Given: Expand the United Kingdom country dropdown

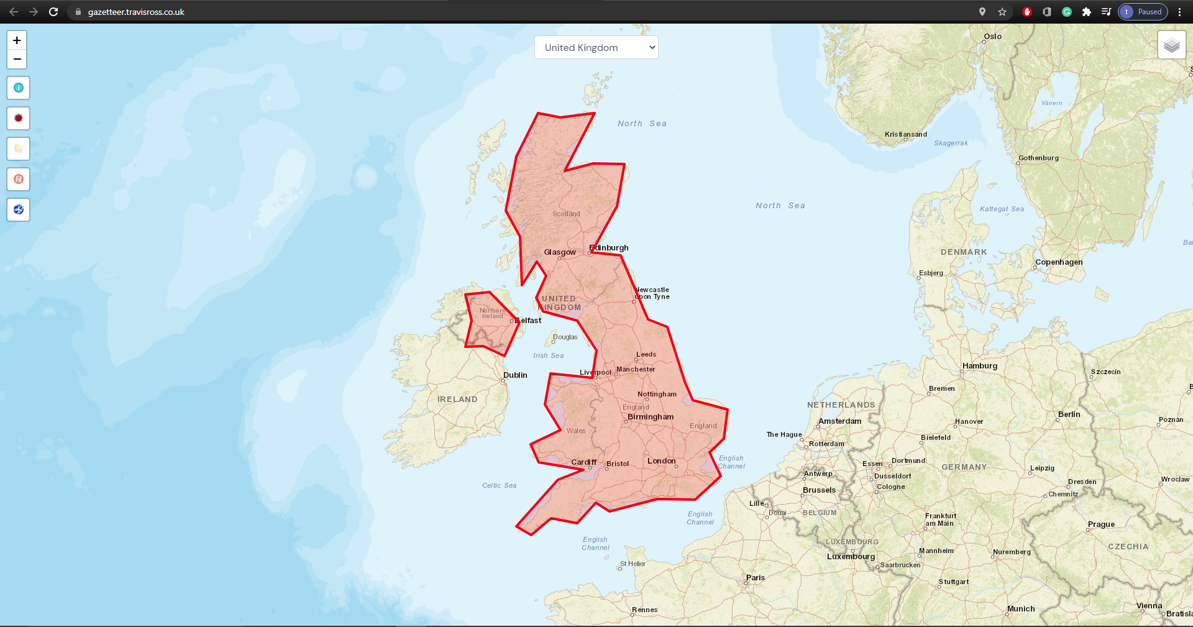Looking at the screenshot, I should tap(596, 47).
